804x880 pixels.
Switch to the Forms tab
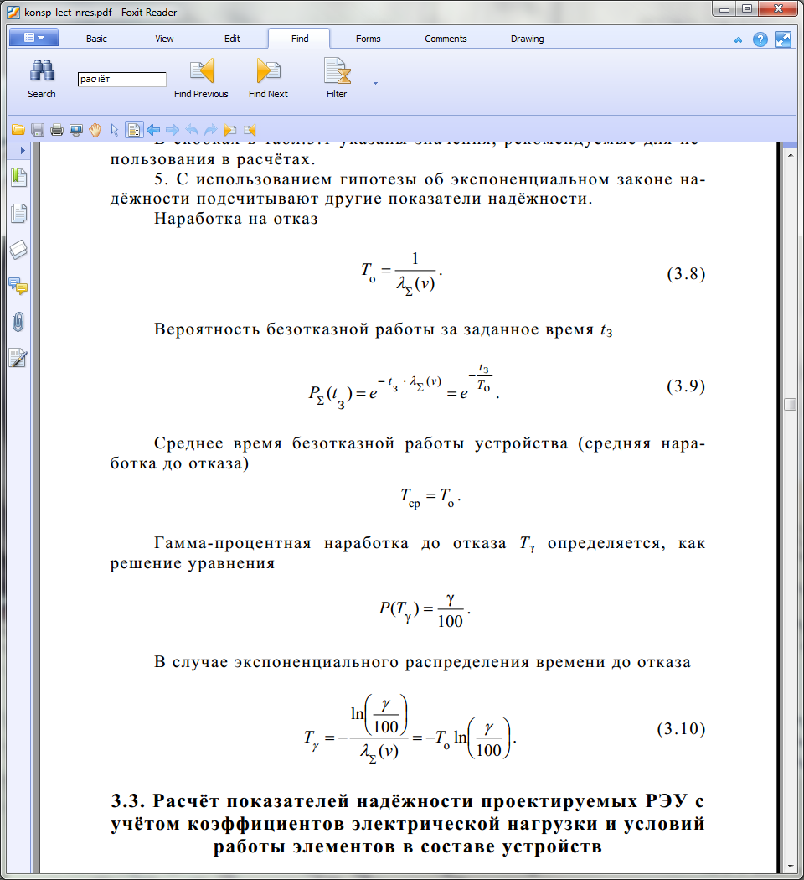pos(368,39)
